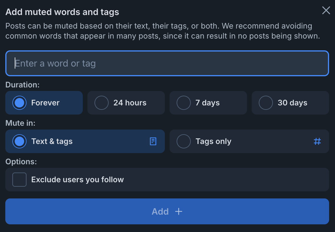Choose the Forever option label
Screen dimensions: 335x232
[45, 103]
